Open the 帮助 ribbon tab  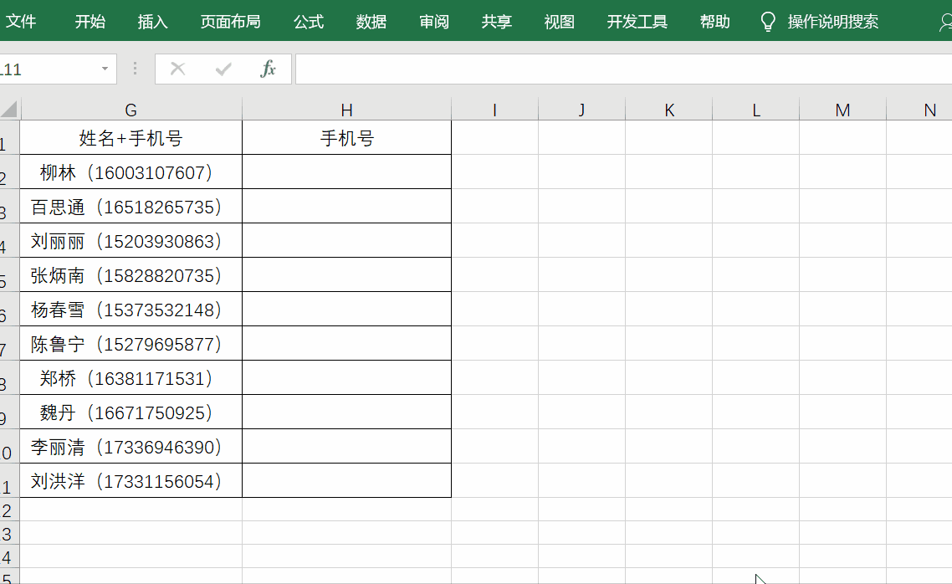pos(714,22)
